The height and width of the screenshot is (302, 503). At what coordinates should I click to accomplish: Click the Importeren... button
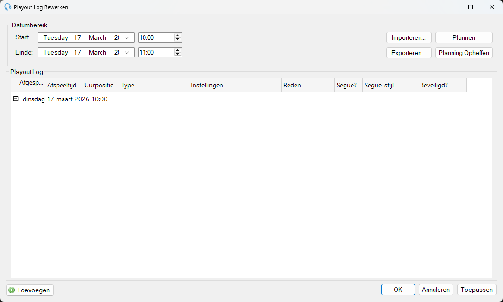409,37
